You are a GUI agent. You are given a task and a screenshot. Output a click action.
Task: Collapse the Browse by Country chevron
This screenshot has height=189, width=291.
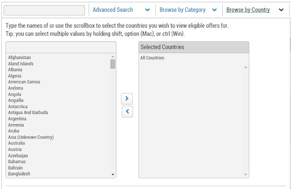tap(281, 10)
